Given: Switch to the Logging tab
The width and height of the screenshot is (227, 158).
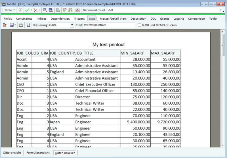Looking at the screenshot, I should 179,18.
